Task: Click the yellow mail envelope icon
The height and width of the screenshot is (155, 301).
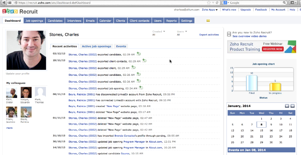Action: (208, 21)
